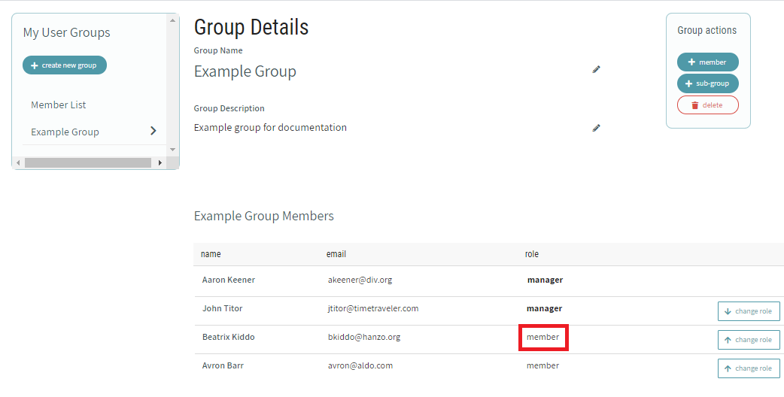Click the Group Details heading
784x397 pixels.
[x=251, y=28]
